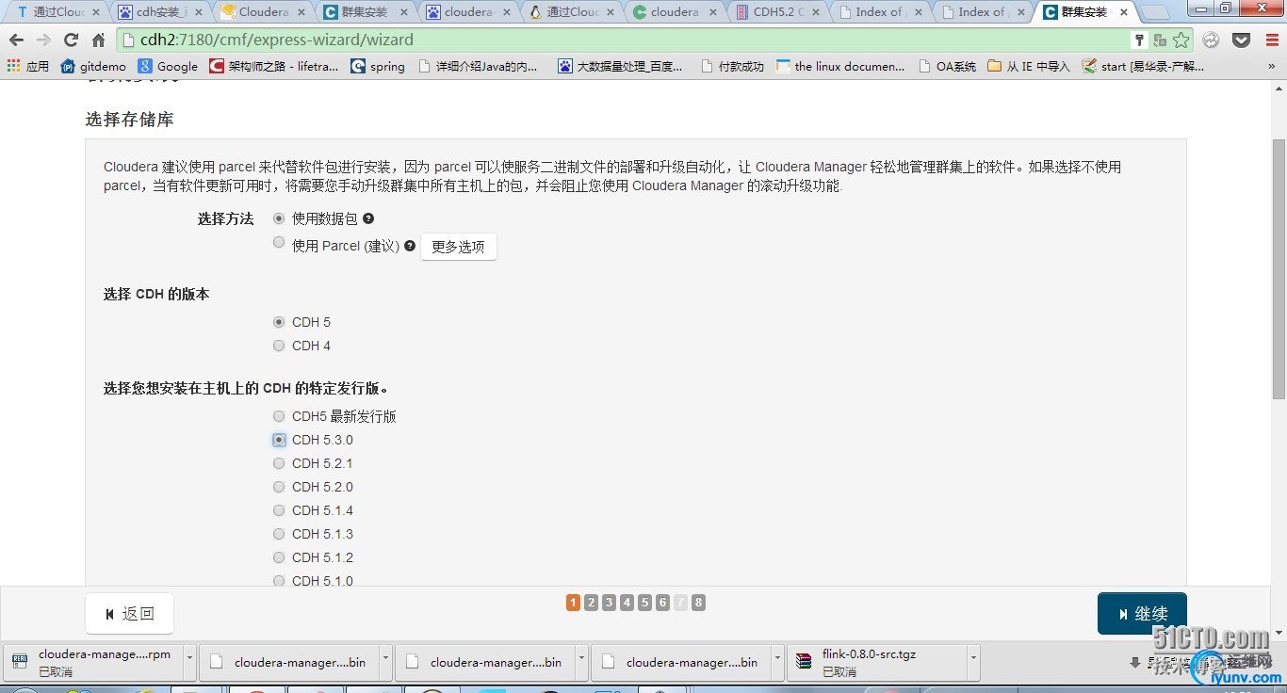Click the 更多选项 button
The image size is (1287, 693).
click(x=458, y=247)
